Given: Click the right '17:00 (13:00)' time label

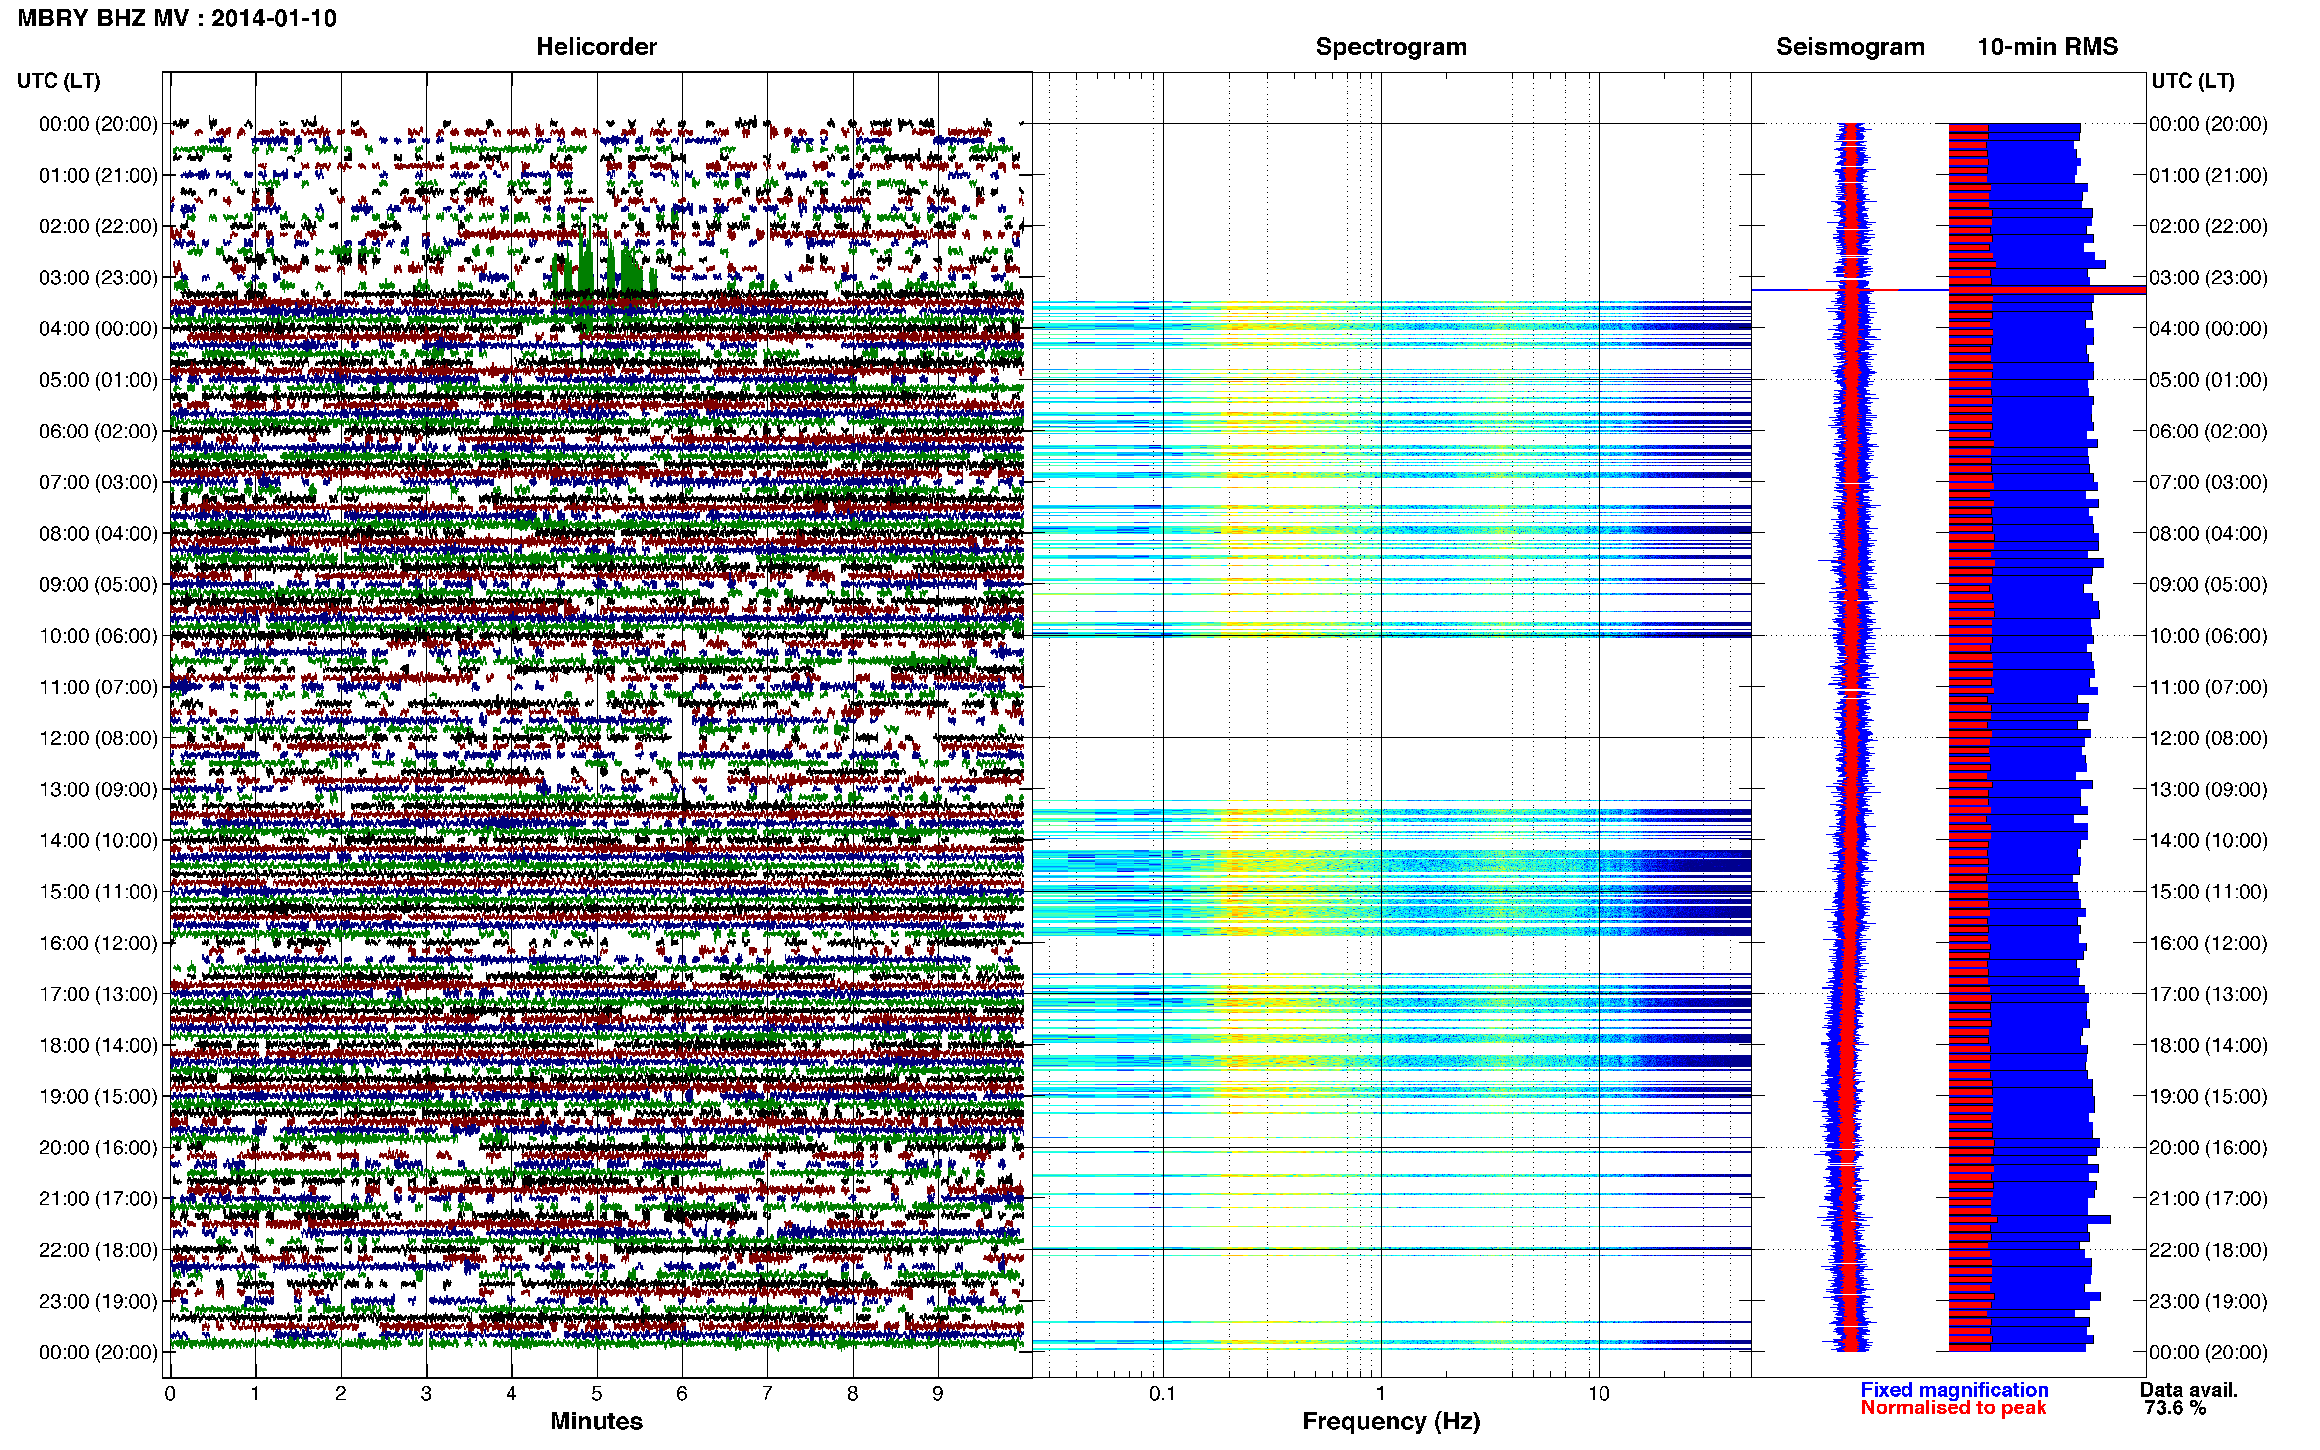Looking at the screenshot, I should (x=2208, y=993).
